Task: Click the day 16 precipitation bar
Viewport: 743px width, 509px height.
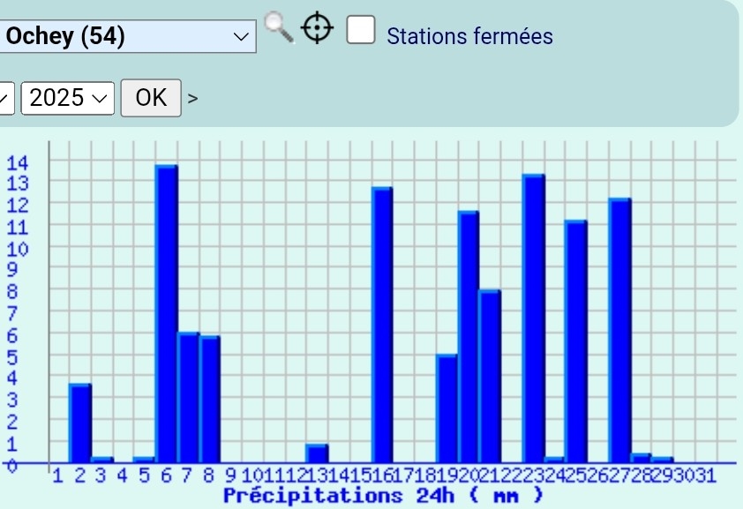Action: coord(382,326)
